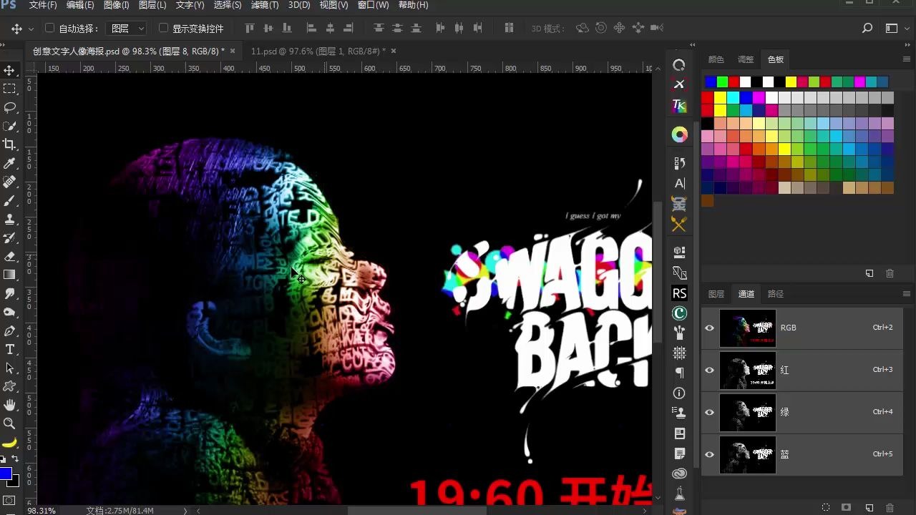Click the search magnifier in options bar

(867, 29)
